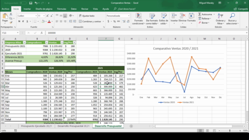Click the Format Painter brush icon
Image resolution: width=249 pixels, height=140 pixels.
11,23
